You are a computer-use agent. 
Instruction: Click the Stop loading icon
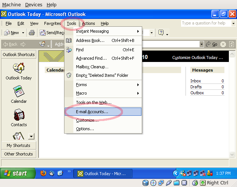[x=223, y=44]
